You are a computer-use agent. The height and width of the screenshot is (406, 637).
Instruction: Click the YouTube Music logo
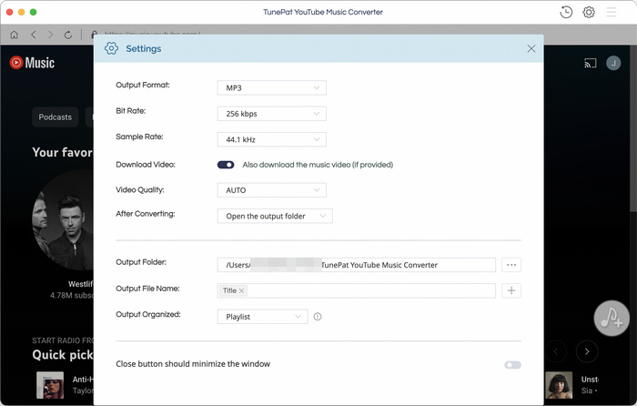[x=32, y=63]
